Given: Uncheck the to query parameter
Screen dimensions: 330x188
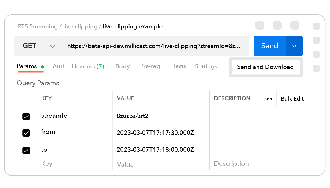Looking at the screenshot, I should click(26, 150).
